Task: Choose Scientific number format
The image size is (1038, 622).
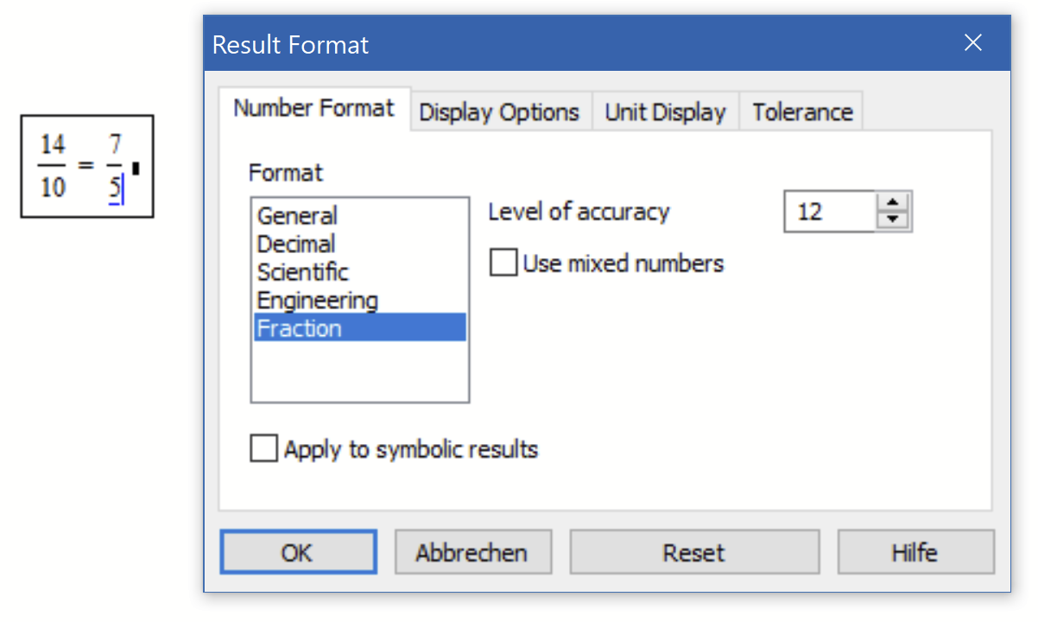Action: [x=301, y=271]
